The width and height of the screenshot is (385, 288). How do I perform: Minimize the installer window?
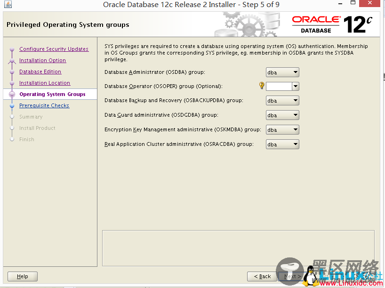pyautogui.click(x=340, y=4)
